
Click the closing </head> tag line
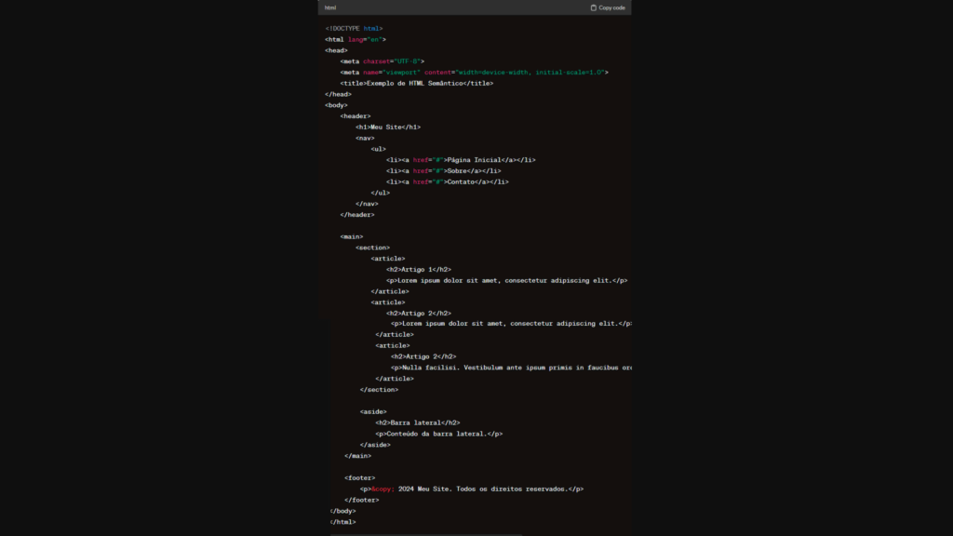[x=338, y=94]
